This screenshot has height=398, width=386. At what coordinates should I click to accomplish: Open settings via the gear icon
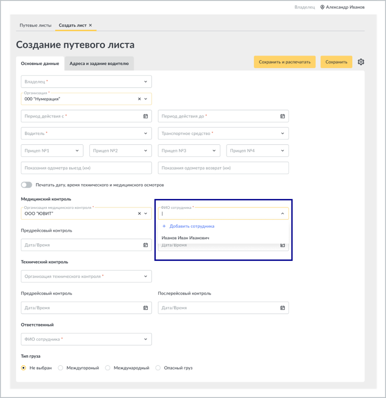pos(361,62)
